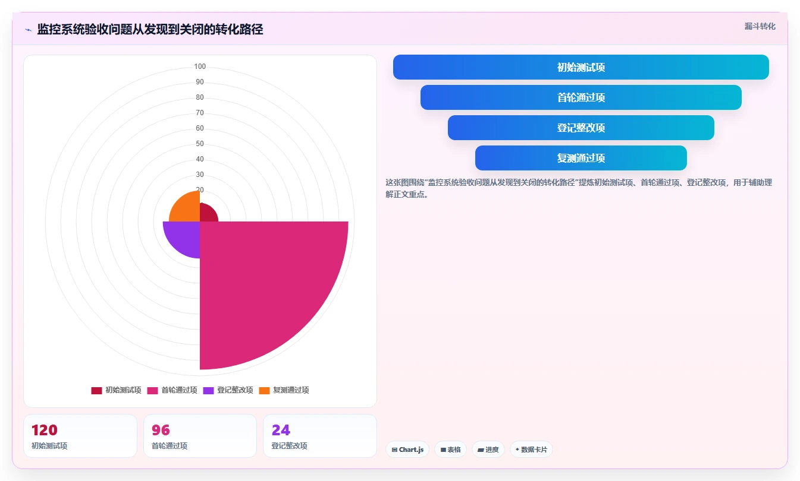Click the 首轮通过项 funnel bar

coord(581,97)
